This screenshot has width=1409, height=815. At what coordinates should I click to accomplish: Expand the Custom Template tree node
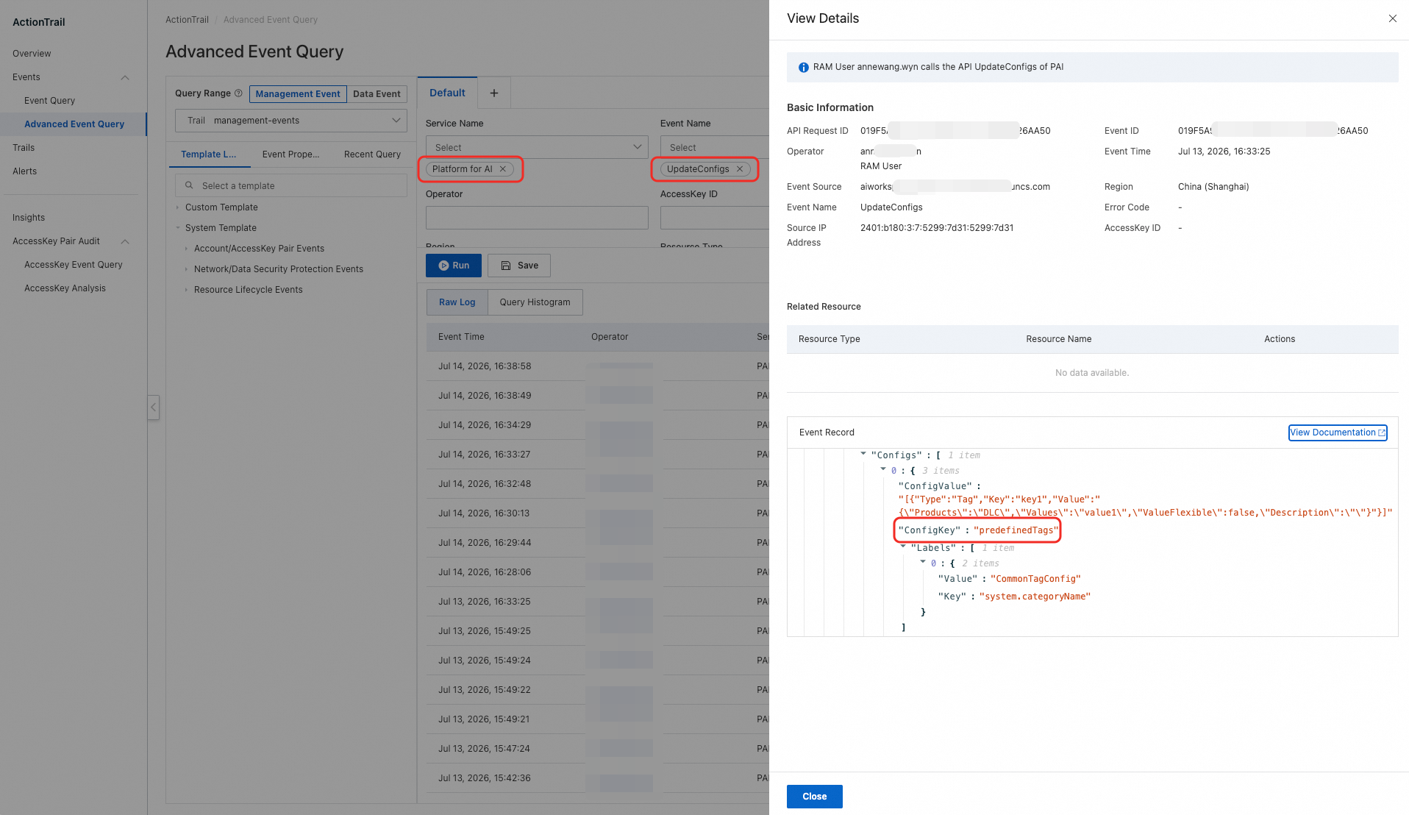point(178,207)
